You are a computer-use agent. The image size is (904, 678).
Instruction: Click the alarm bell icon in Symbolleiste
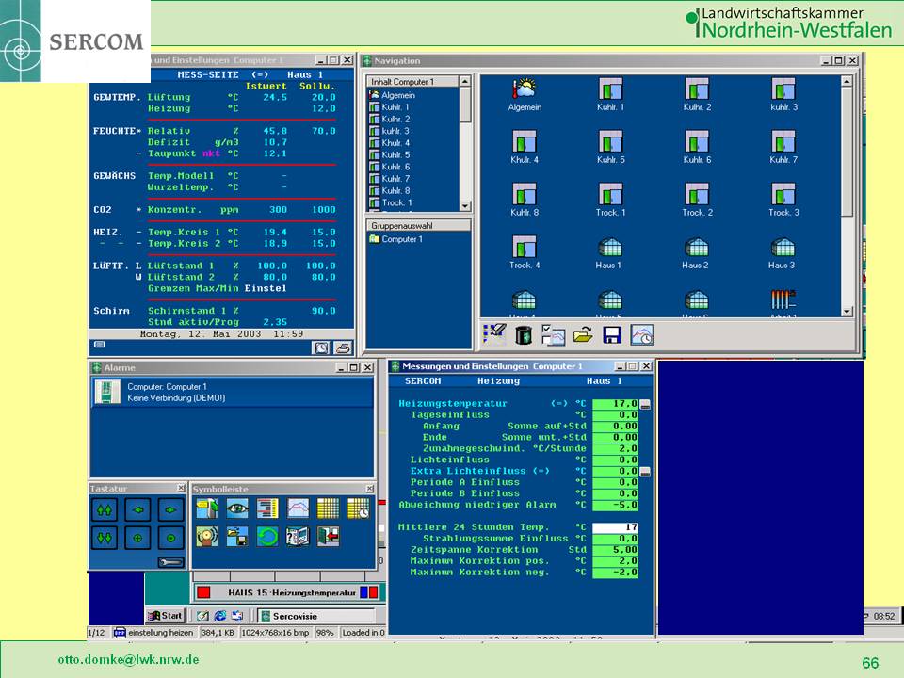(x=207, y=537)
